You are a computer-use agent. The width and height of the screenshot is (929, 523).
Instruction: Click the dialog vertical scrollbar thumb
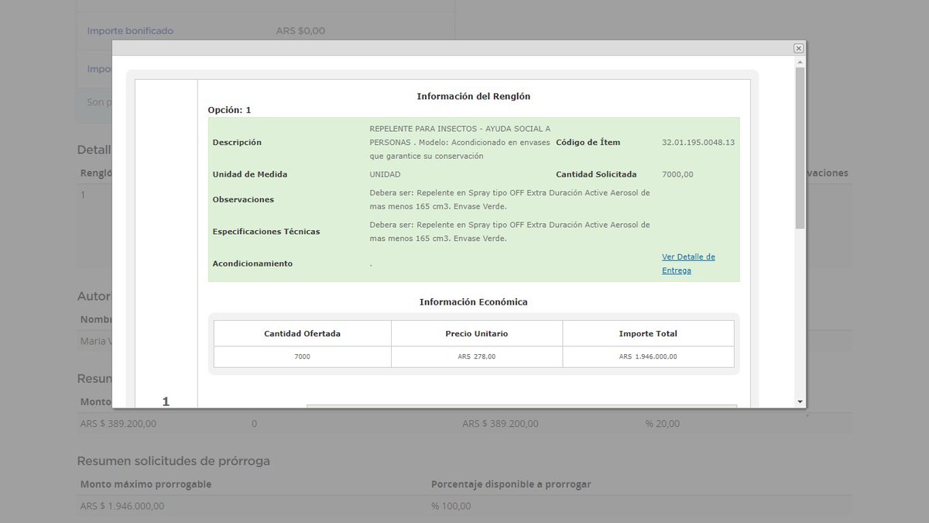coord(800,147)
